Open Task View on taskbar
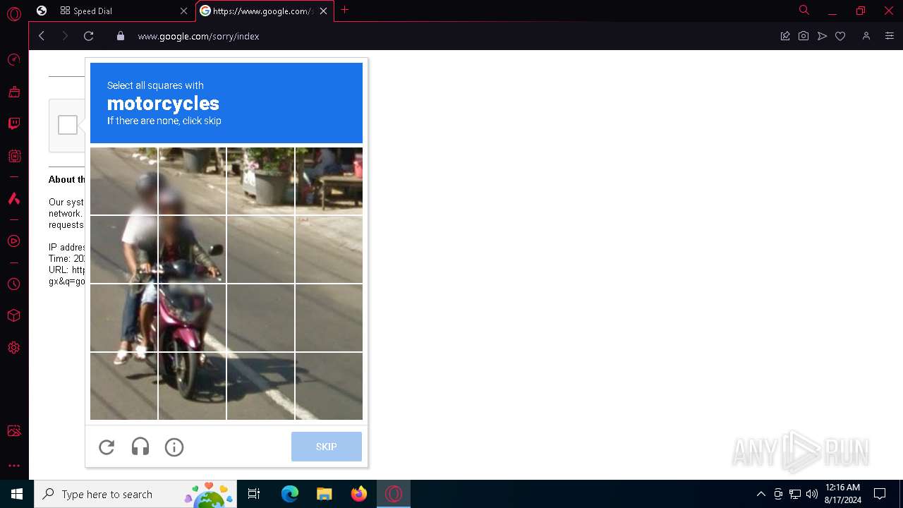 coord(254,494)
